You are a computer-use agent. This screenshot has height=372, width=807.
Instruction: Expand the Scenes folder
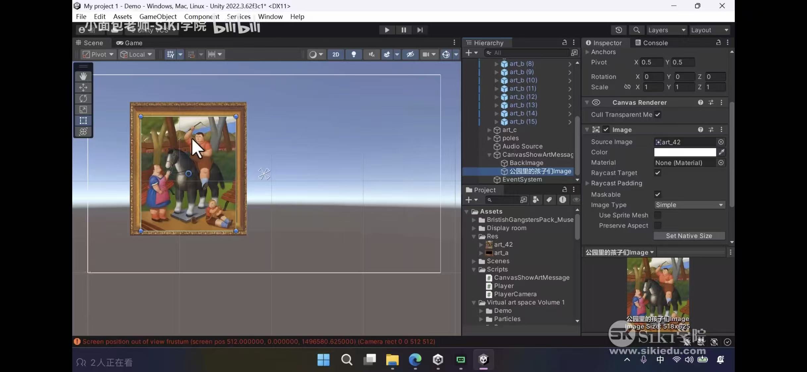tap(474, 261)
